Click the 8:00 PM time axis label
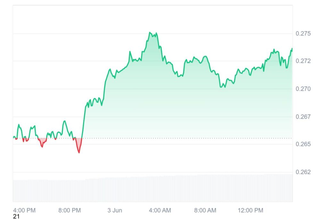328x219 pixels. point(69,210)
